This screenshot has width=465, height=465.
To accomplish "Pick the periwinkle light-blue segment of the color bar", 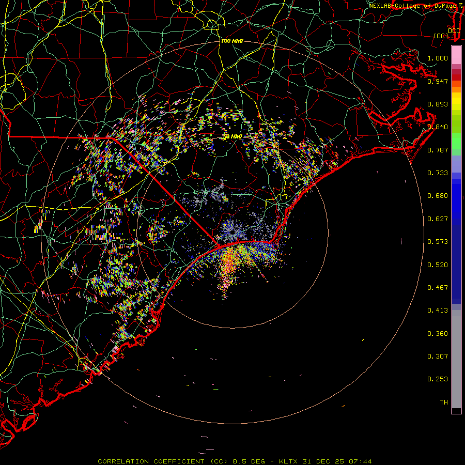I will (456, 164).
